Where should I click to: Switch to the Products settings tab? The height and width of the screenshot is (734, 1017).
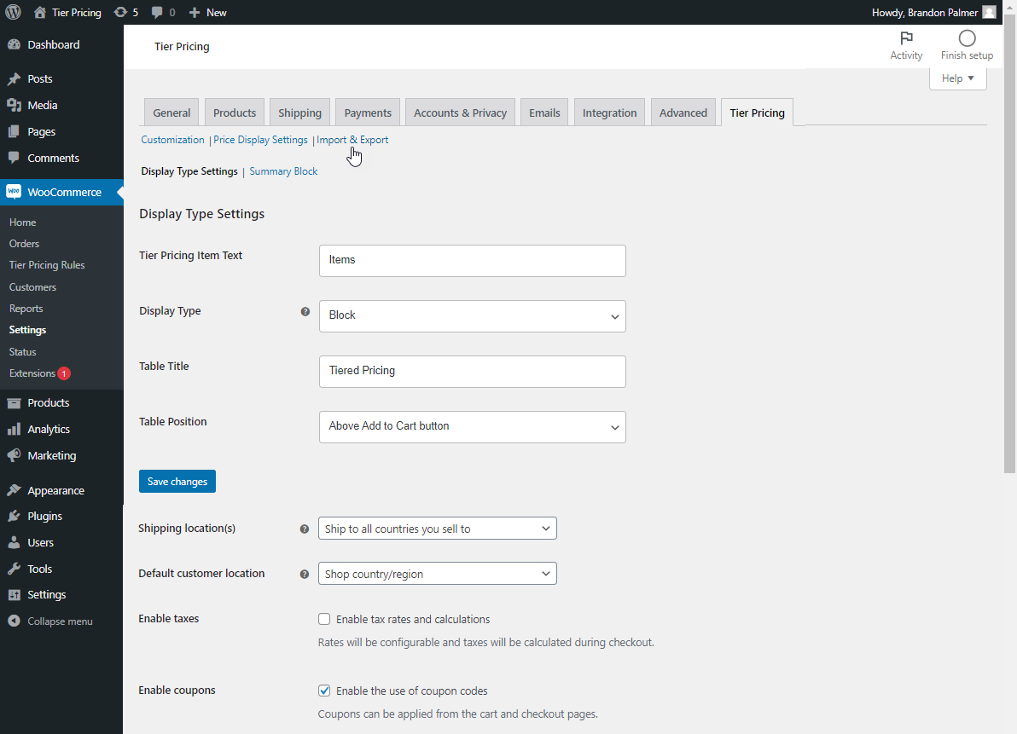pos(235,113)
